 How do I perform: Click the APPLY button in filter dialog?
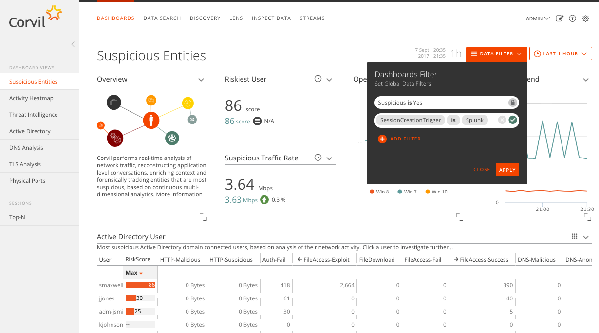click(x=507, y=170)
